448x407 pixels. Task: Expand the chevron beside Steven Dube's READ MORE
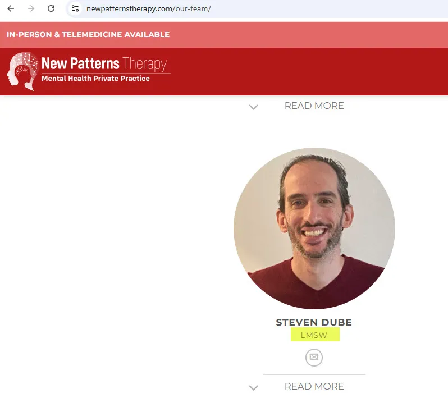click(x=253, y=388)
